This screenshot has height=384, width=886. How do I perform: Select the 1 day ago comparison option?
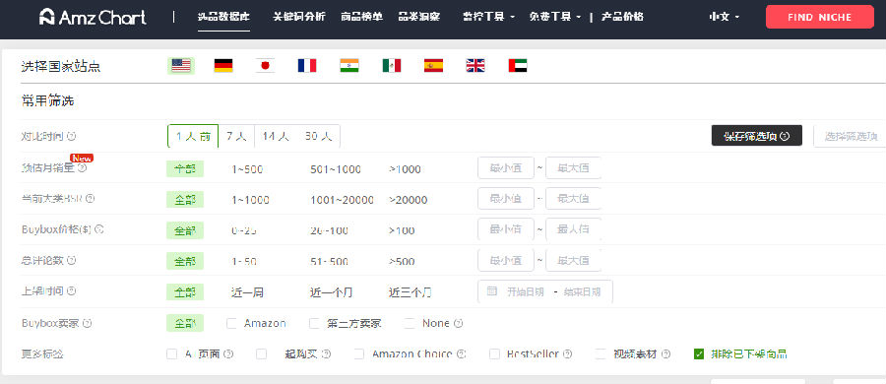click(x=193, y=136)
